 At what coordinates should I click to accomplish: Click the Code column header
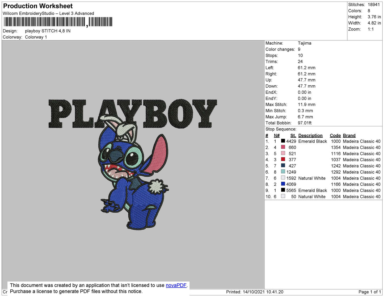pyautogui.click(x=335, y=135)
